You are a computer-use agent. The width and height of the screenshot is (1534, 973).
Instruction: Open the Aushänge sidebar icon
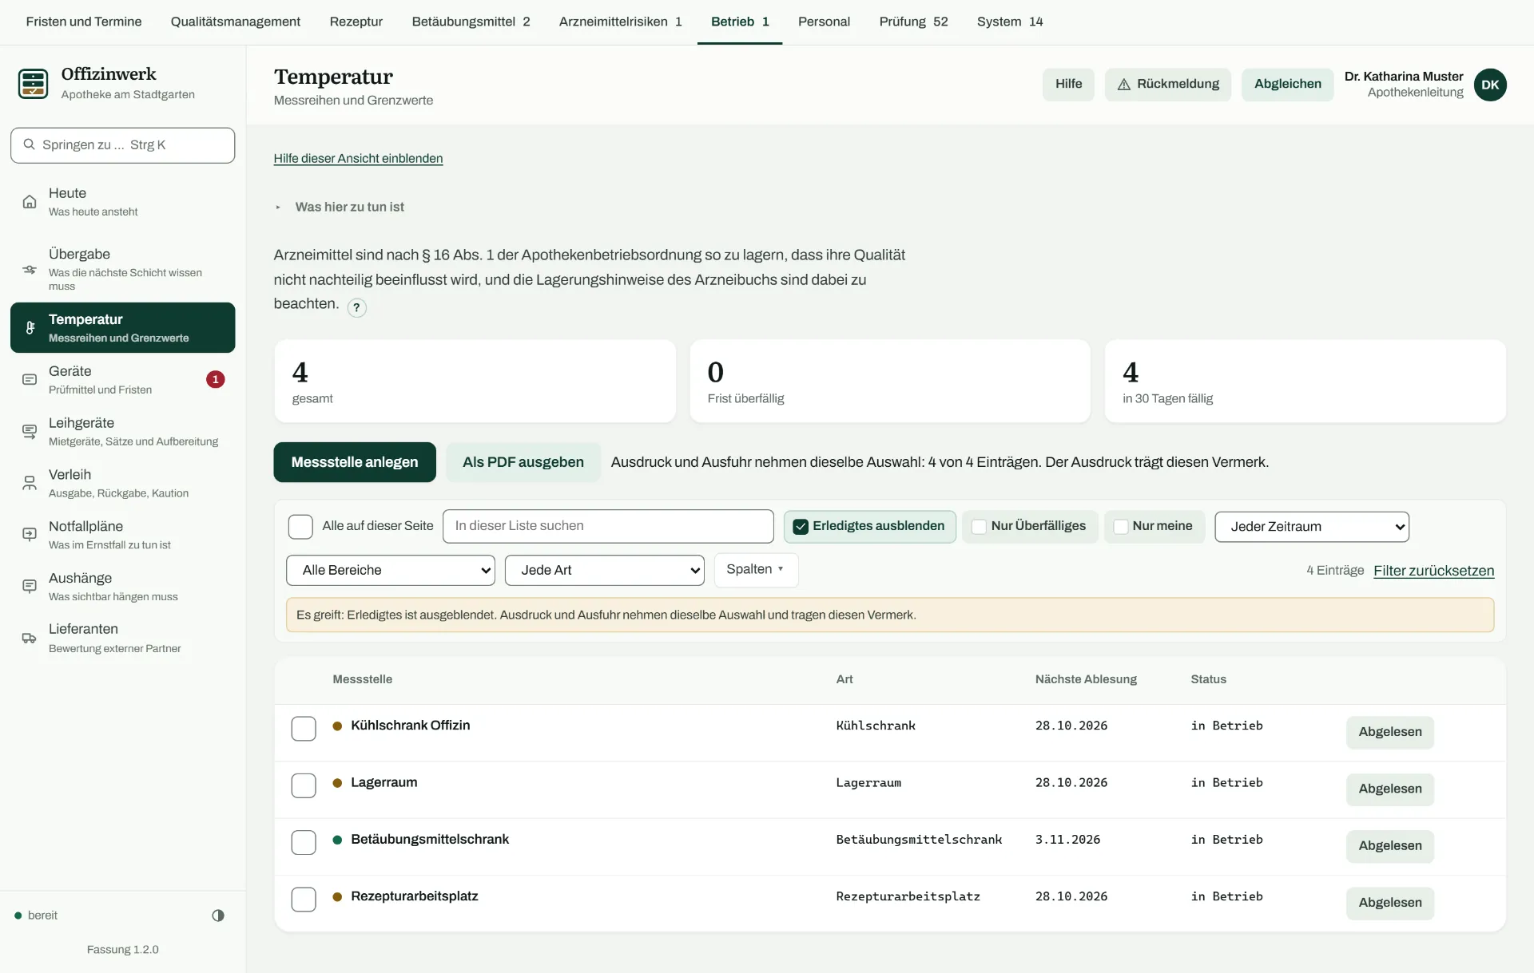(30, 587)
